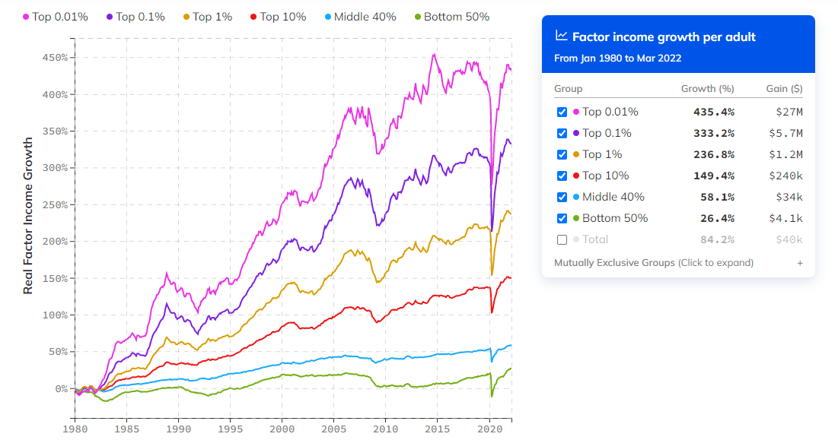Screen dimensions: 838x440
Task: Toggle off the Top 10% checkbox
Action: tap(562, 176)
